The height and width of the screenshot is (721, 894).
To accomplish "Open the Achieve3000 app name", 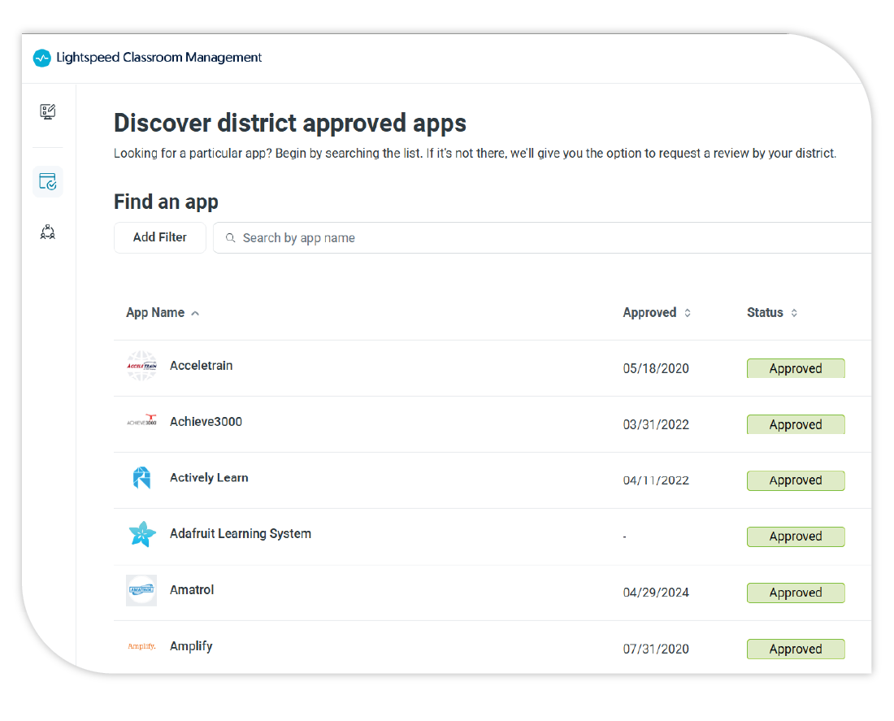I will point(206,422).
